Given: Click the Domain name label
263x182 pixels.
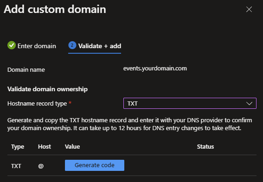Looking at the screenshot, I should tap(26, 70).
